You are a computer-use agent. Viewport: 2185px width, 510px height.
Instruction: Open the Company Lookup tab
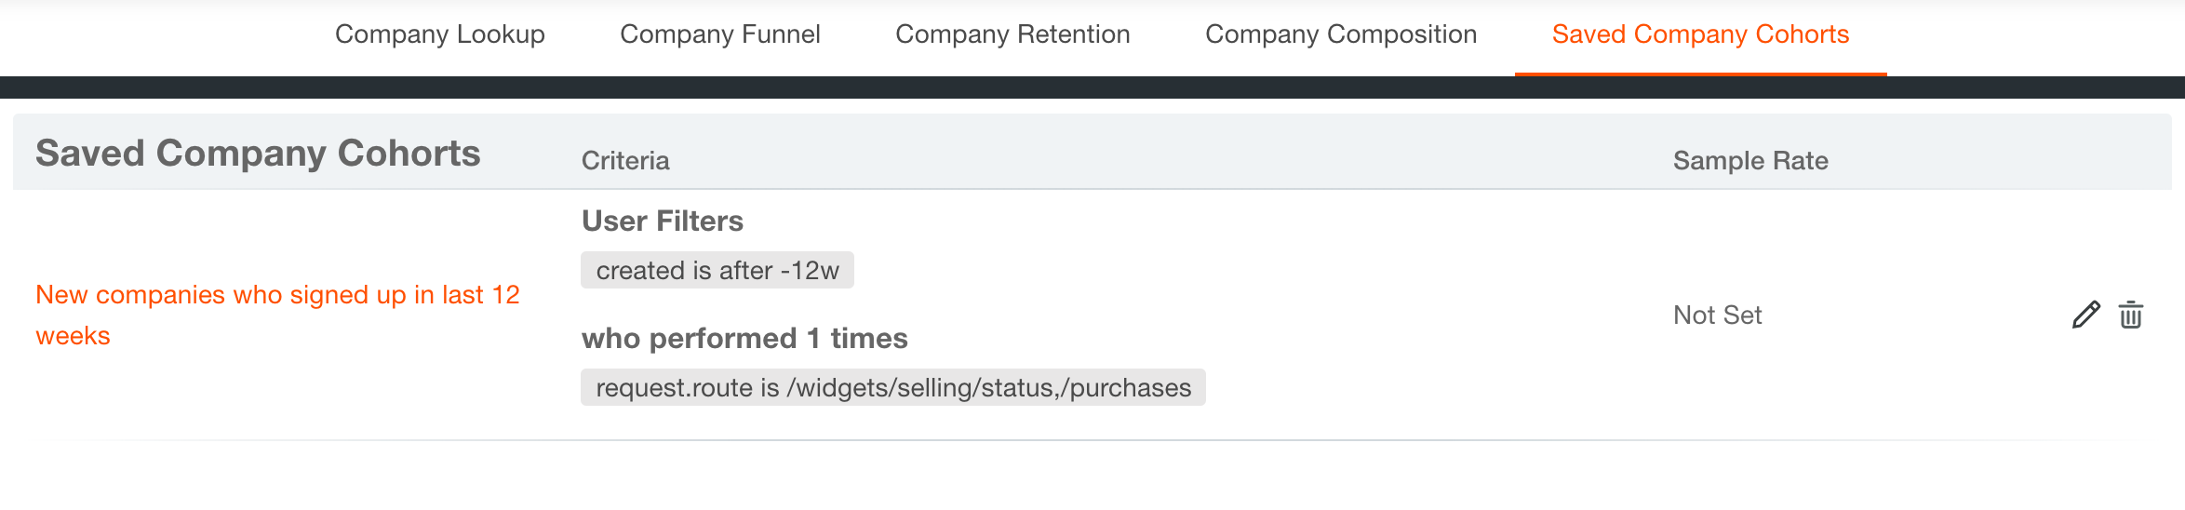(439, 34)
